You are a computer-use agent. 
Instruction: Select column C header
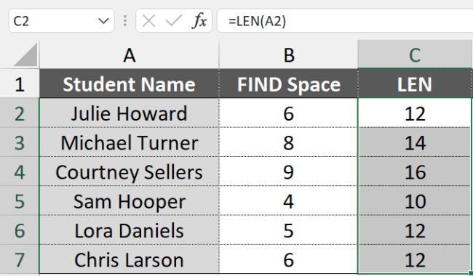point(415,54)
